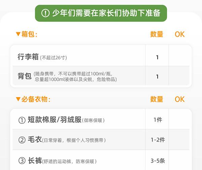Click the OK header in the 必备衣物 section
The height and width of the screenshot is (170, 202).
click(x=180, y=99)
